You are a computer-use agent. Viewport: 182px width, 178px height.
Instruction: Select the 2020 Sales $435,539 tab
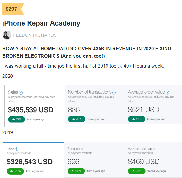pyautogui.click(x=35, y=106)
